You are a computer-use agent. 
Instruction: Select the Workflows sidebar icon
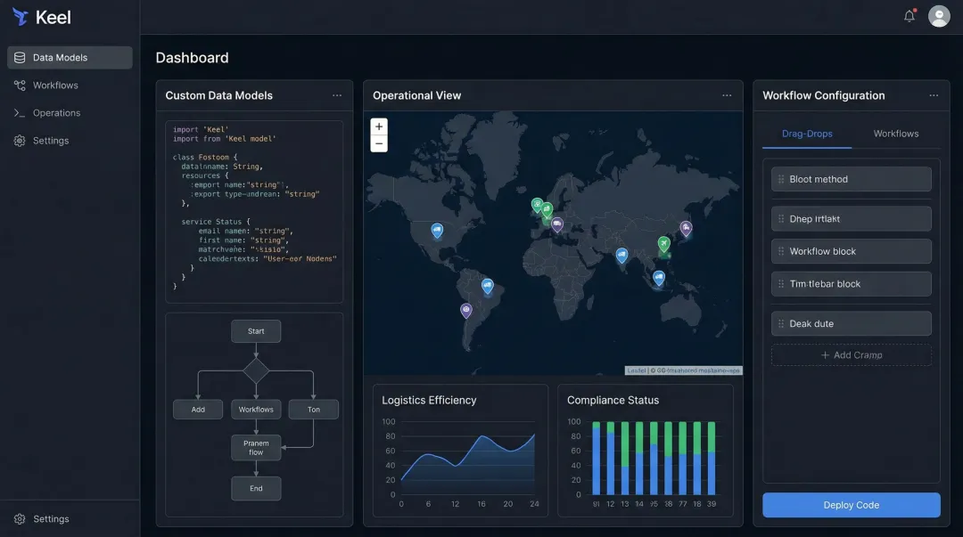20,85
